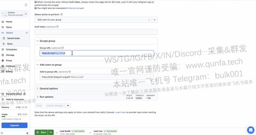Focus the Auth token input field
Screen dimensions: 256x135
pos(96,32)
